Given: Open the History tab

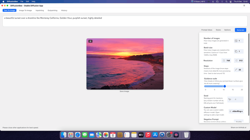Looking at the screenshot, I should coord(64,11).
